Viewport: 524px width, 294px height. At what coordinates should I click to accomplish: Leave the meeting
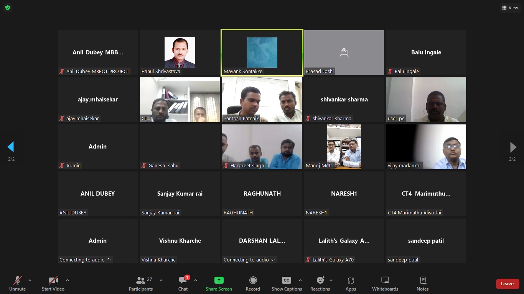pos(507,284)
